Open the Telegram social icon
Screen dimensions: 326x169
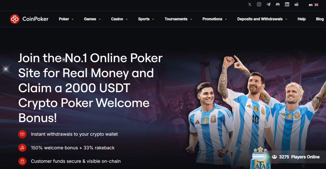268,4
